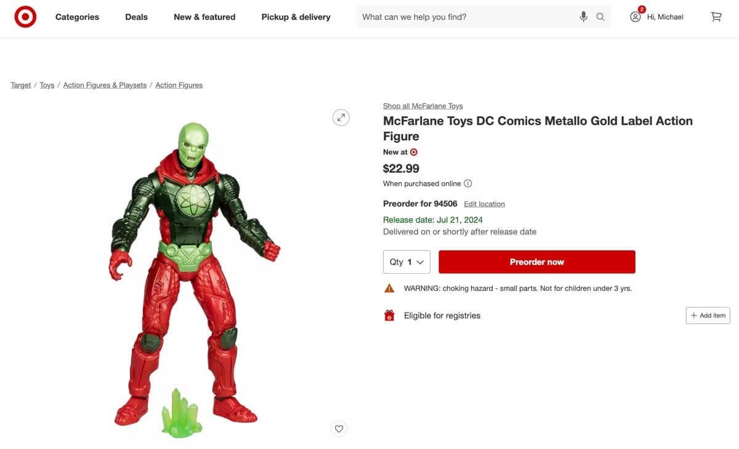
Task: Open the Categories menu
Action: (x=77, y=17)
